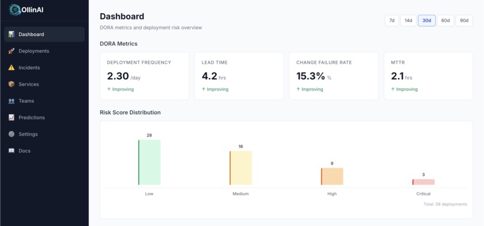The width and height of the screenshot is (484, 226).
Task: Click the Predictions trend chart icon
Action: pos(11,117)
